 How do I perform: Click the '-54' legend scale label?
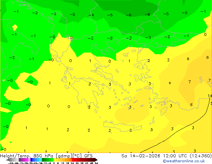[11, 163]
